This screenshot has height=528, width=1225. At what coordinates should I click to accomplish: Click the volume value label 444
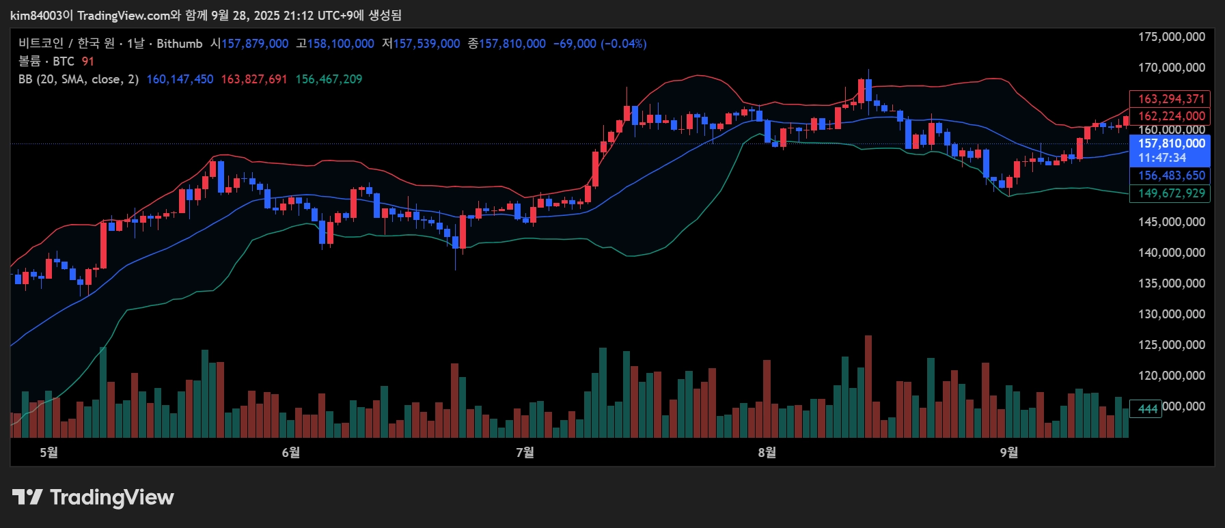coord(1146,408)
